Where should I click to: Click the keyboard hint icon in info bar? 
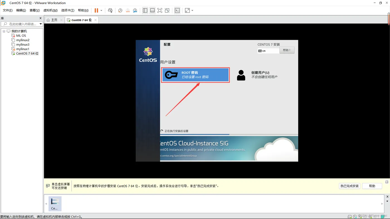[x=48, y=186]
